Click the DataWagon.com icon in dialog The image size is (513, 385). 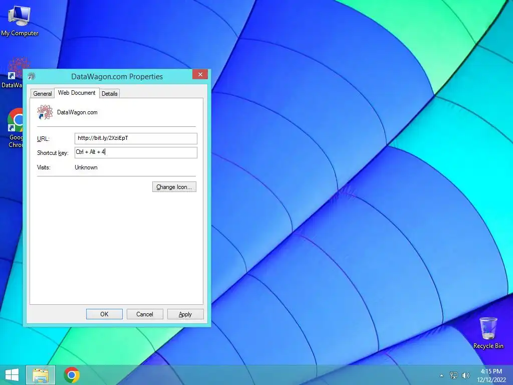click(x=45, y=112)
